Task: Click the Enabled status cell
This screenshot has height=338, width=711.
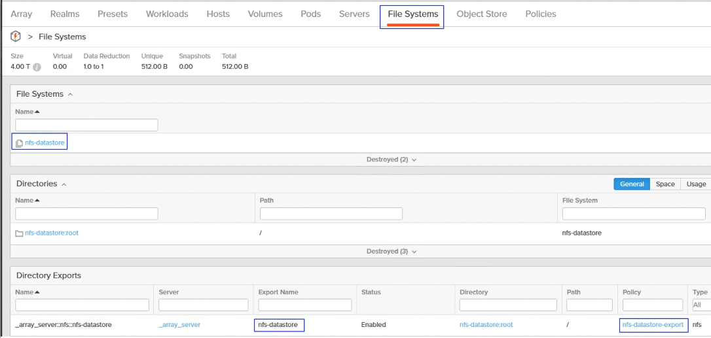Action: (x=374, y=325)
